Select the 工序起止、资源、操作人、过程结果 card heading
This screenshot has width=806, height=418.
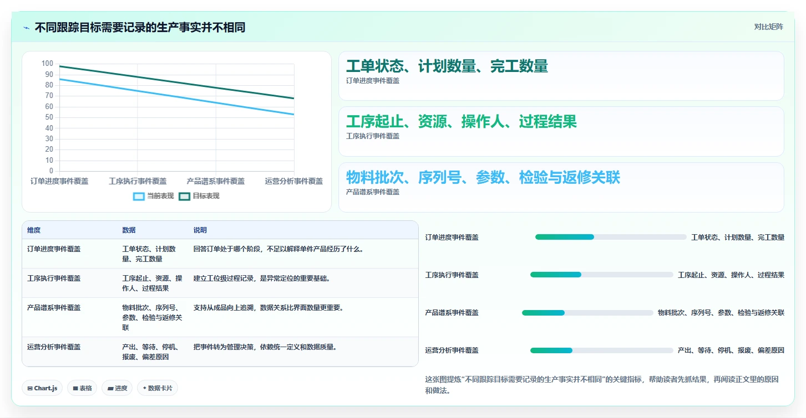pyautogui.click(x=462, y=122)
